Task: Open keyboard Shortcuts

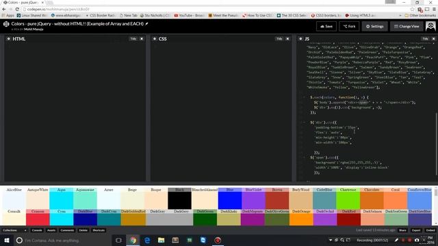Action: click(x=99, y=230)
